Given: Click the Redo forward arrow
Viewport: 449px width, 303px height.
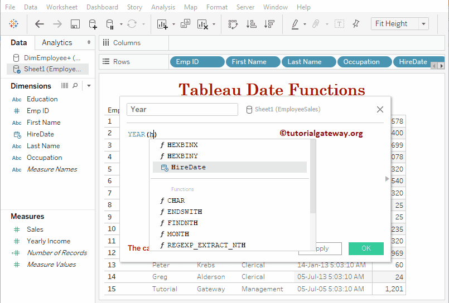Looking at the screenshot, I should (57, 24).
